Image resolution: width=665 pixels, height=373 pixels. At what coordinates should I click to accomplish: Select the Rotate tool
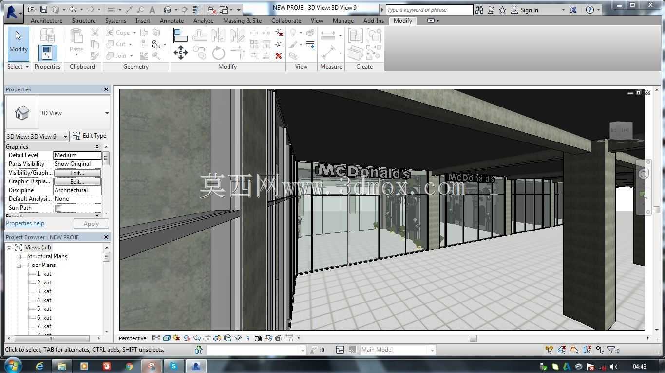[x=218, y=53]
